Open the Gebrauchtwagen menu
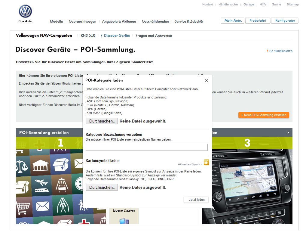Screen dimensions: 306x236 82,21
